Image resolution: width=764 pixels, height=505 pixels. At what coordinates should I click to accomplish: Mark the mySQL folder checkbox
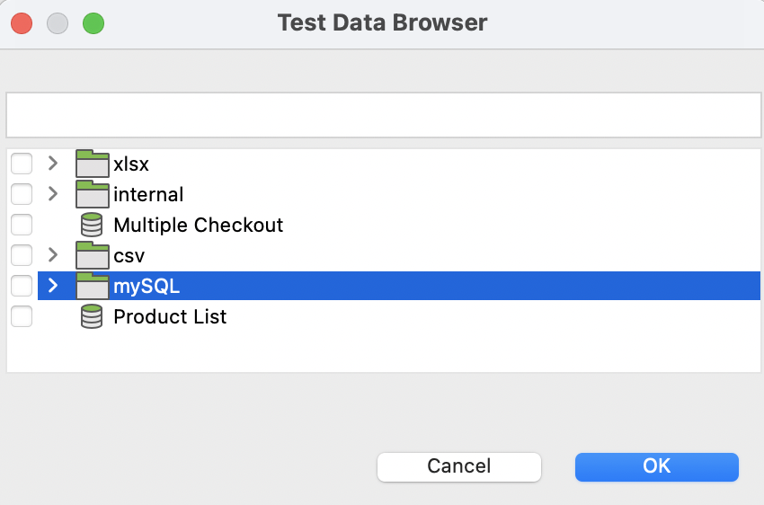(22, 286)
